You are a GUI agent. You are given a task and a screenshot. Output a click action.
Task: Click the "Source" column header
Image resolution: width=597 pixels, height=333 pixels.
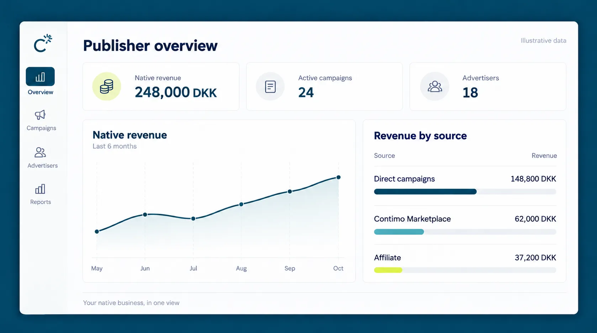pyautogui.click(x=385, y=156)
